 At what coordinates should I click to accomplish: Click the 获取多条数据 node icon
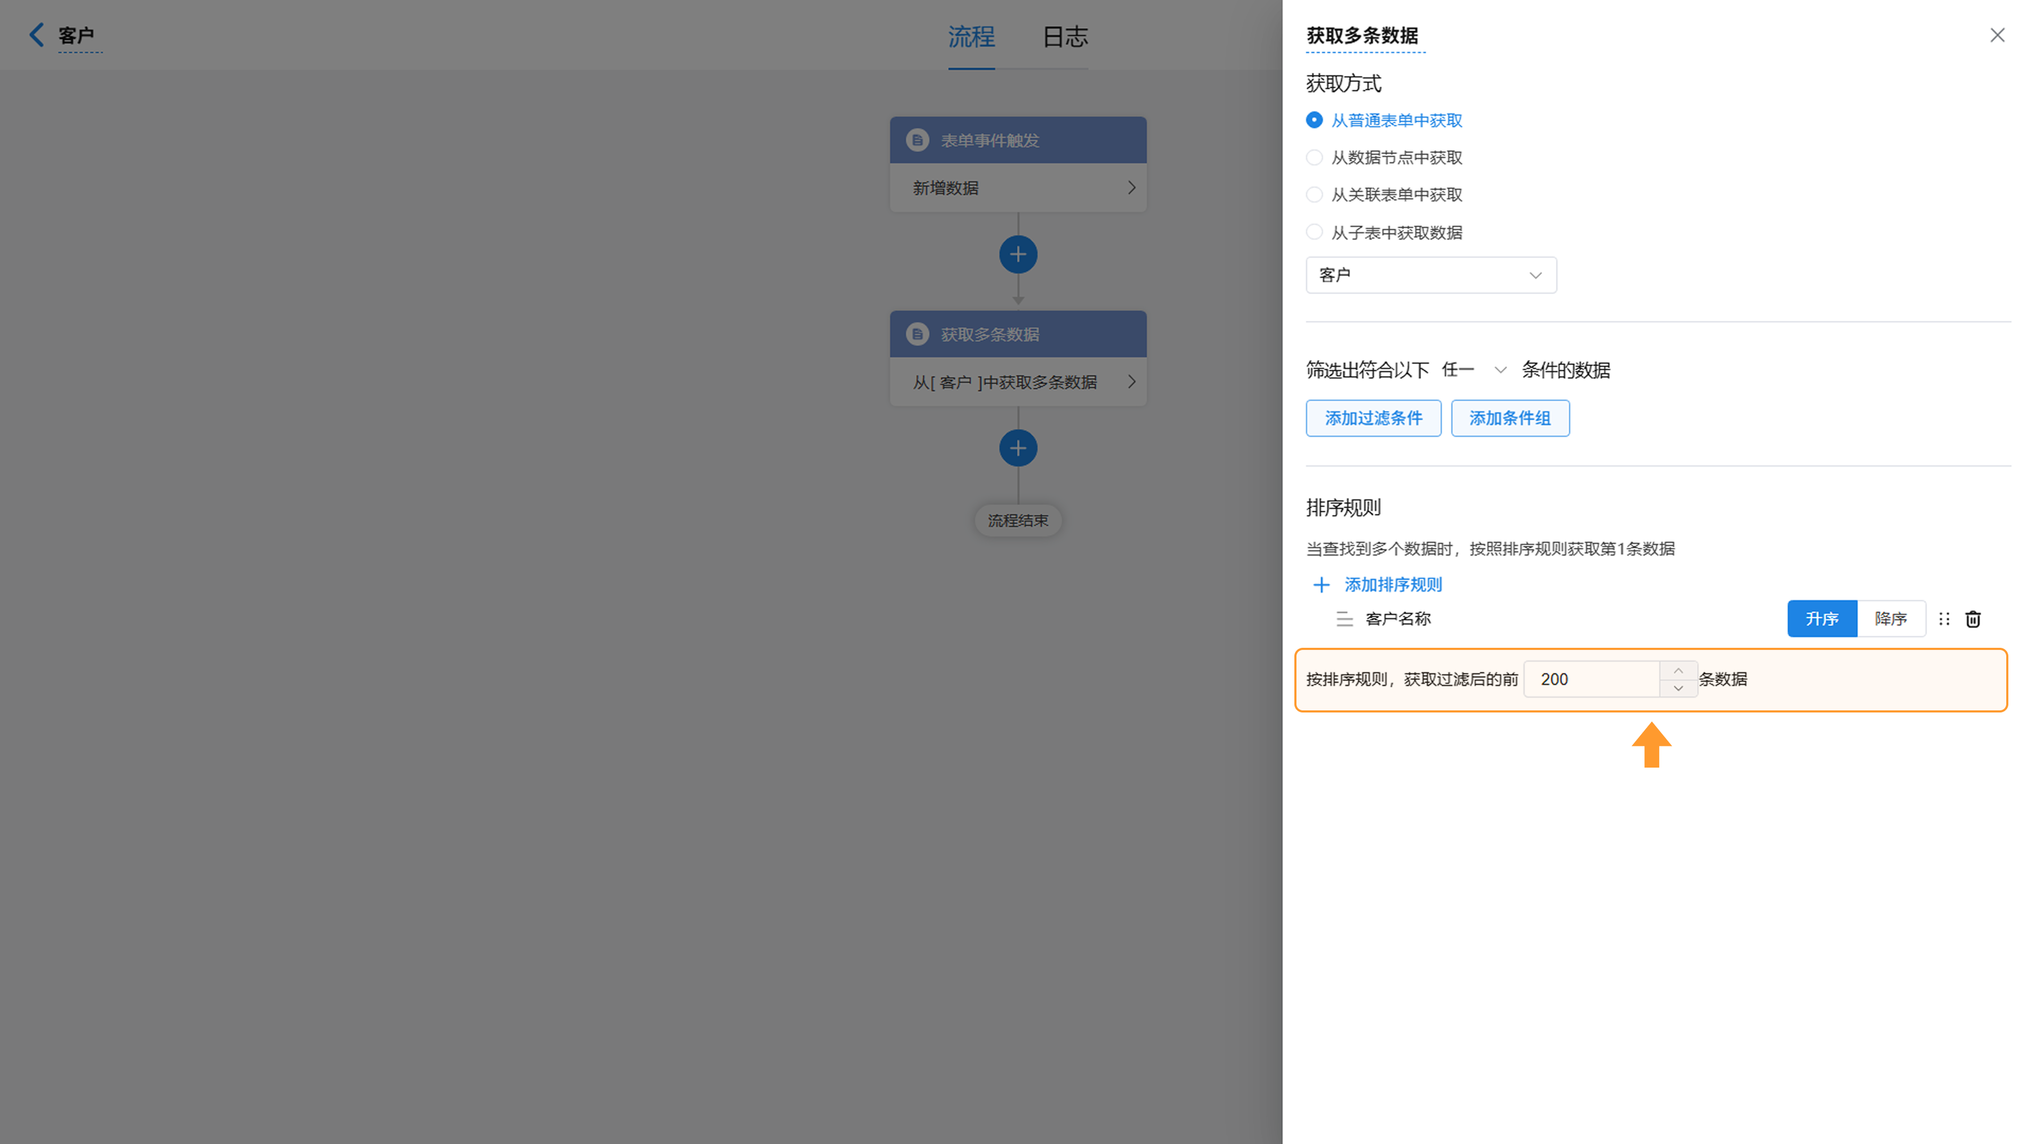(x=917, y=334)
